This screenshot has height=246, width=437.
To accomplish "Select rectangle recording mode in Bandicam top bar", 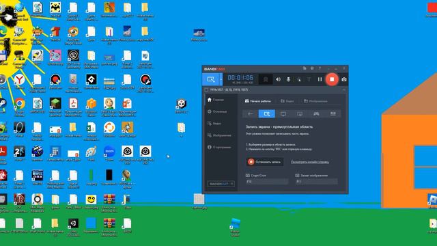I will click(211, 79).
